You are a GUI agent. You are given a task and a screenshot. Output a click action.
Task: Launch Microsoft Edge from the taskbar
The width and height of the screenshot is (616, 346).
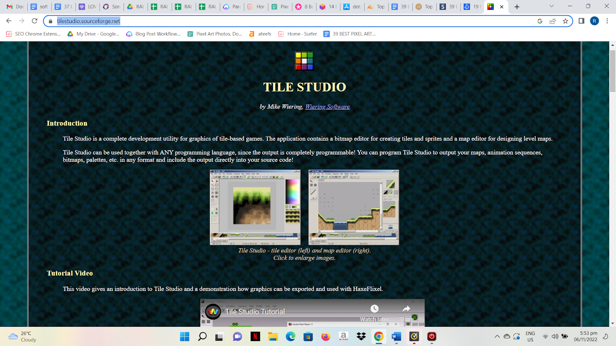tap(291, 337)
